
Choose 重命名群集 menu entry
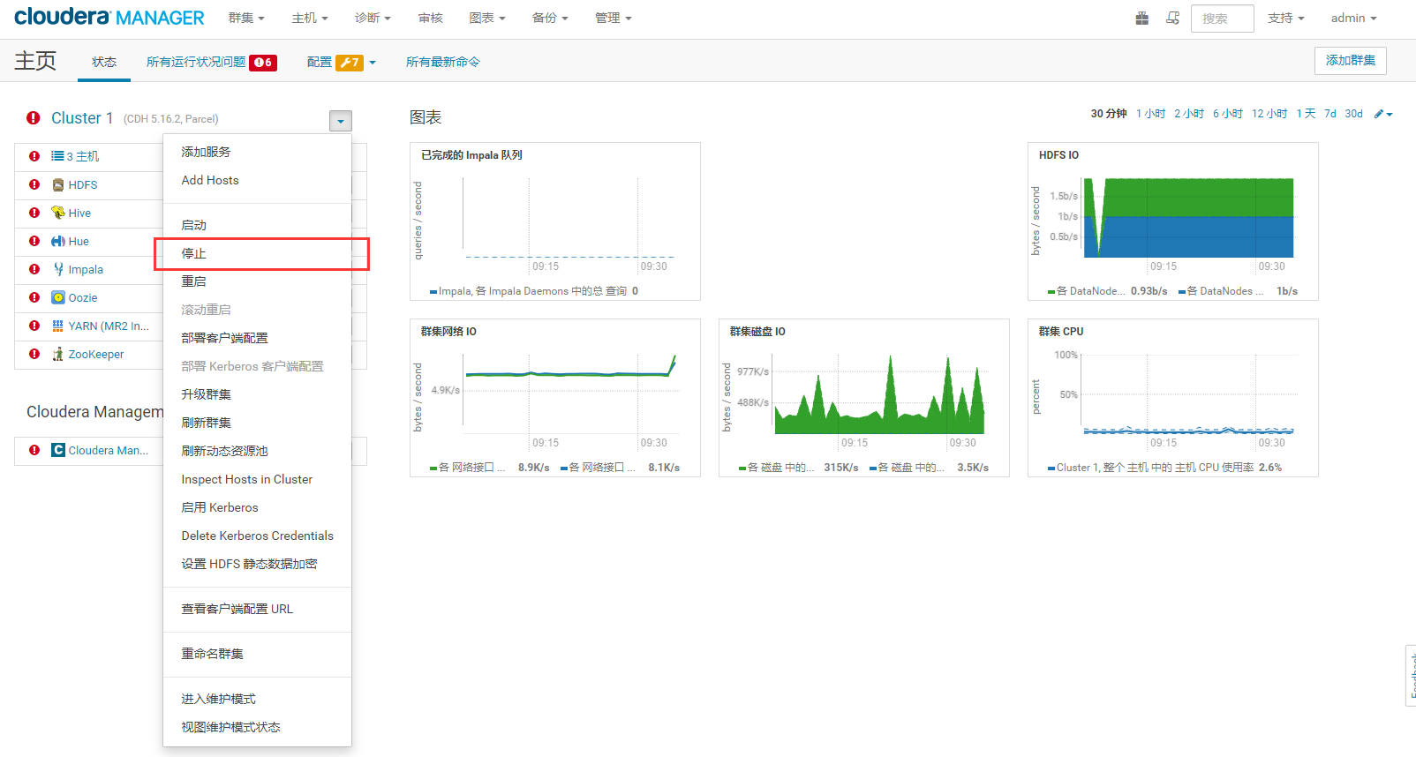258,654
